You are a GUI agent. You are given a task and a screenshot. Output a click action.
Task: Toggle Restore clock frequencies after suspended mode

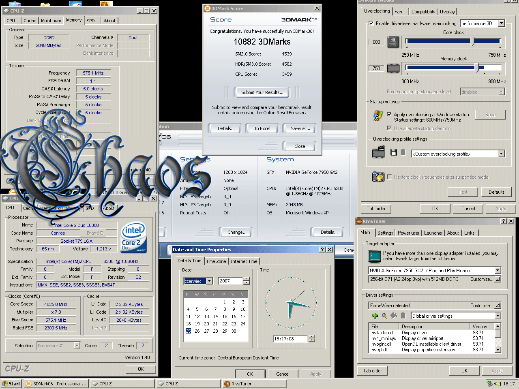[389, 177]
